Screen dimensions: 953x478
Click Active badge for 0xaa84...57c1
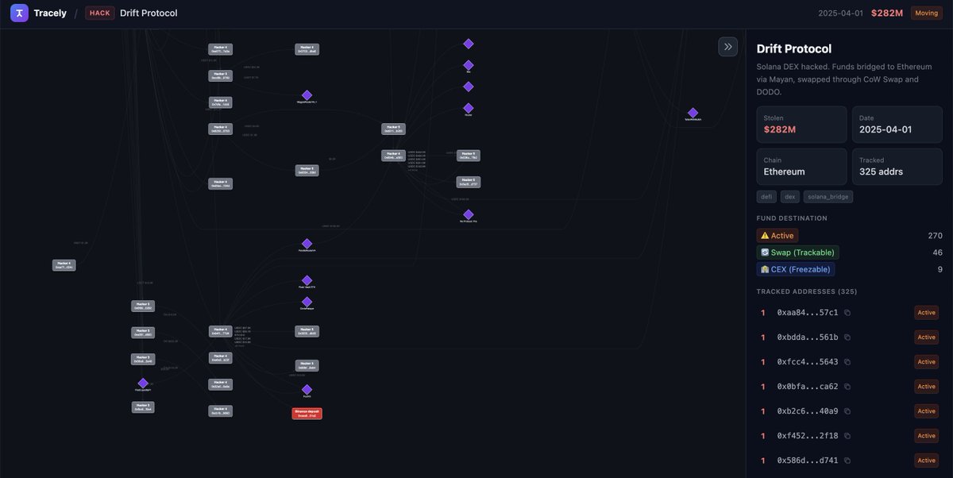point(927,313)
